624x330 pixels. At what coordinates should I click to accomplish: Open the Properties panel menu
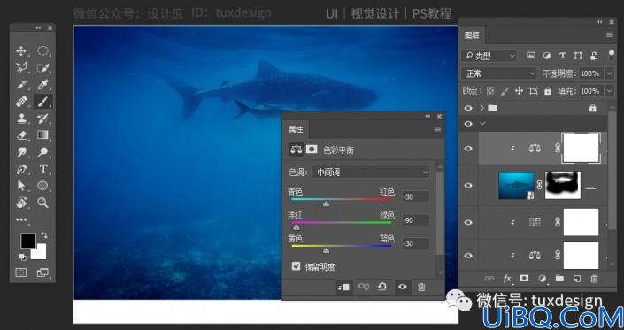(x=437, y=129)
